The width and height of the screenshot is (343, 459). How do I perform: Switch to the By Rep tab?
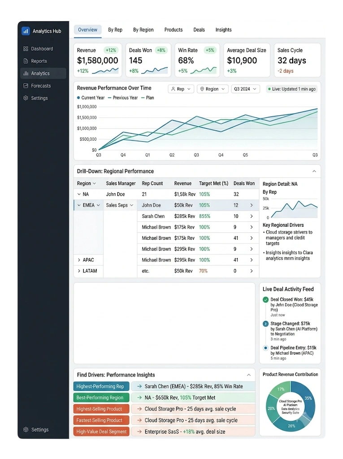click(x=115, y=30)
